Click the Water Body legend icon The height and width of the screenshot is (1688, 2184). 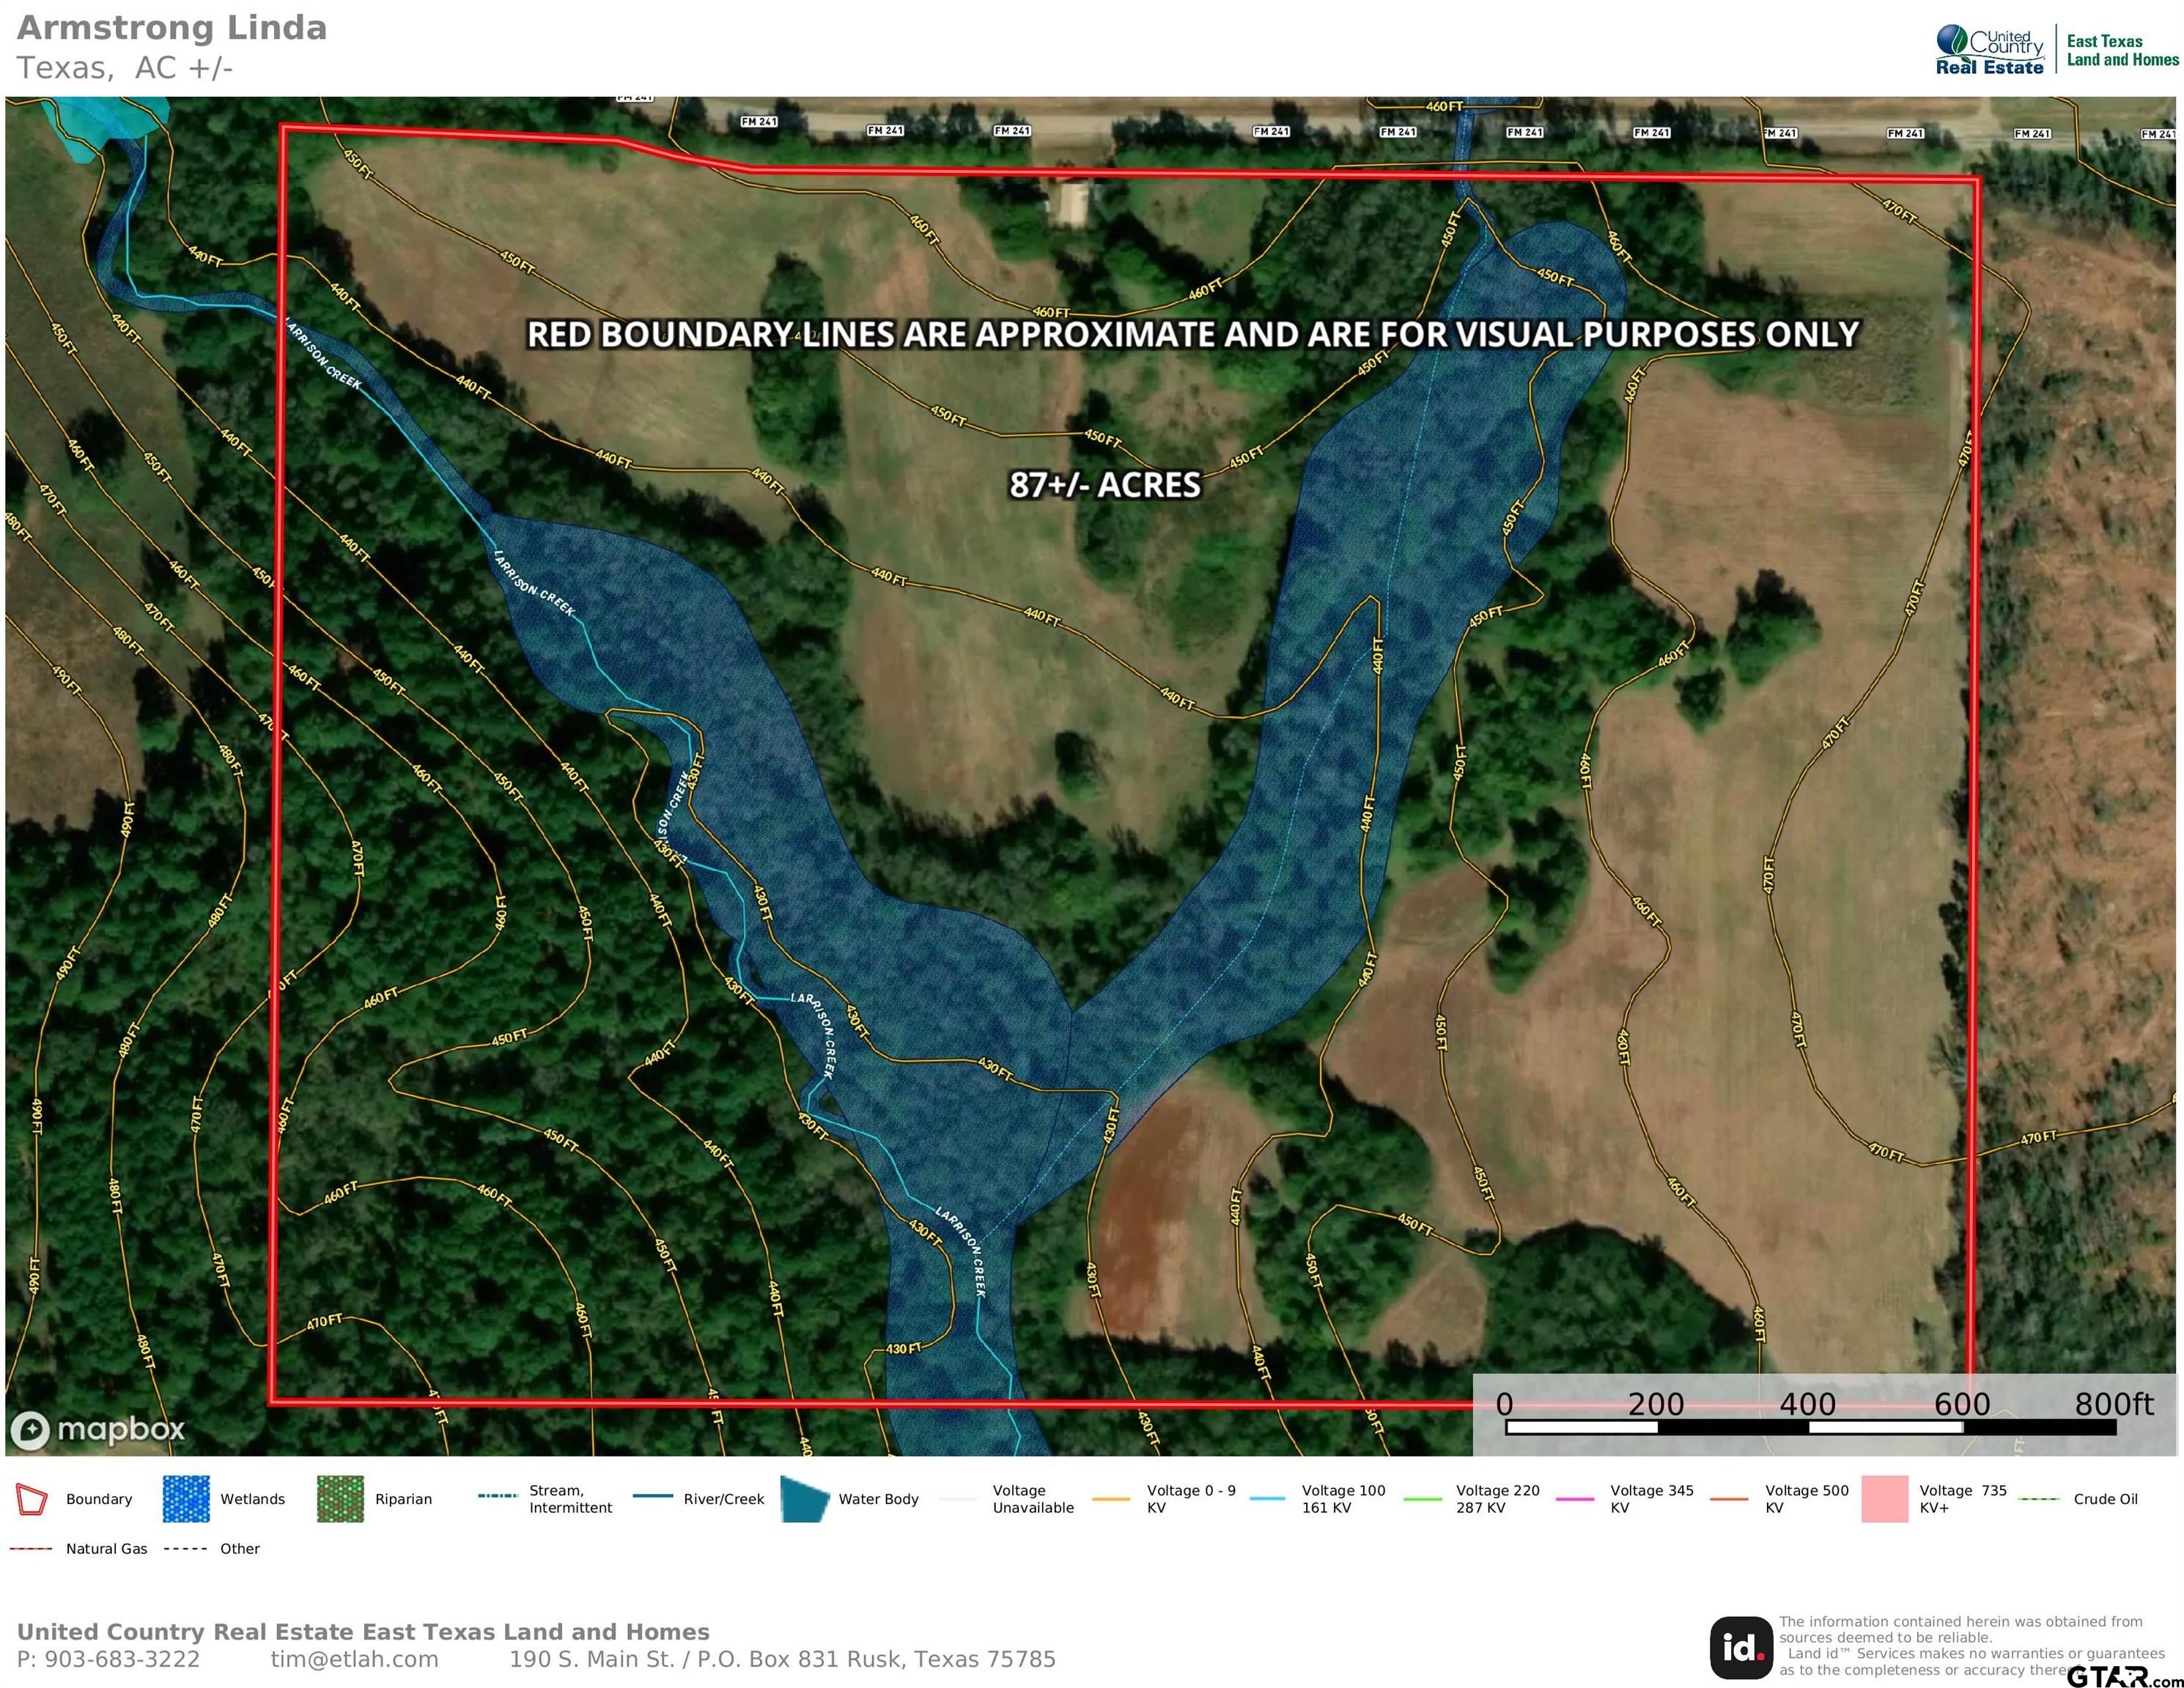805,1499
